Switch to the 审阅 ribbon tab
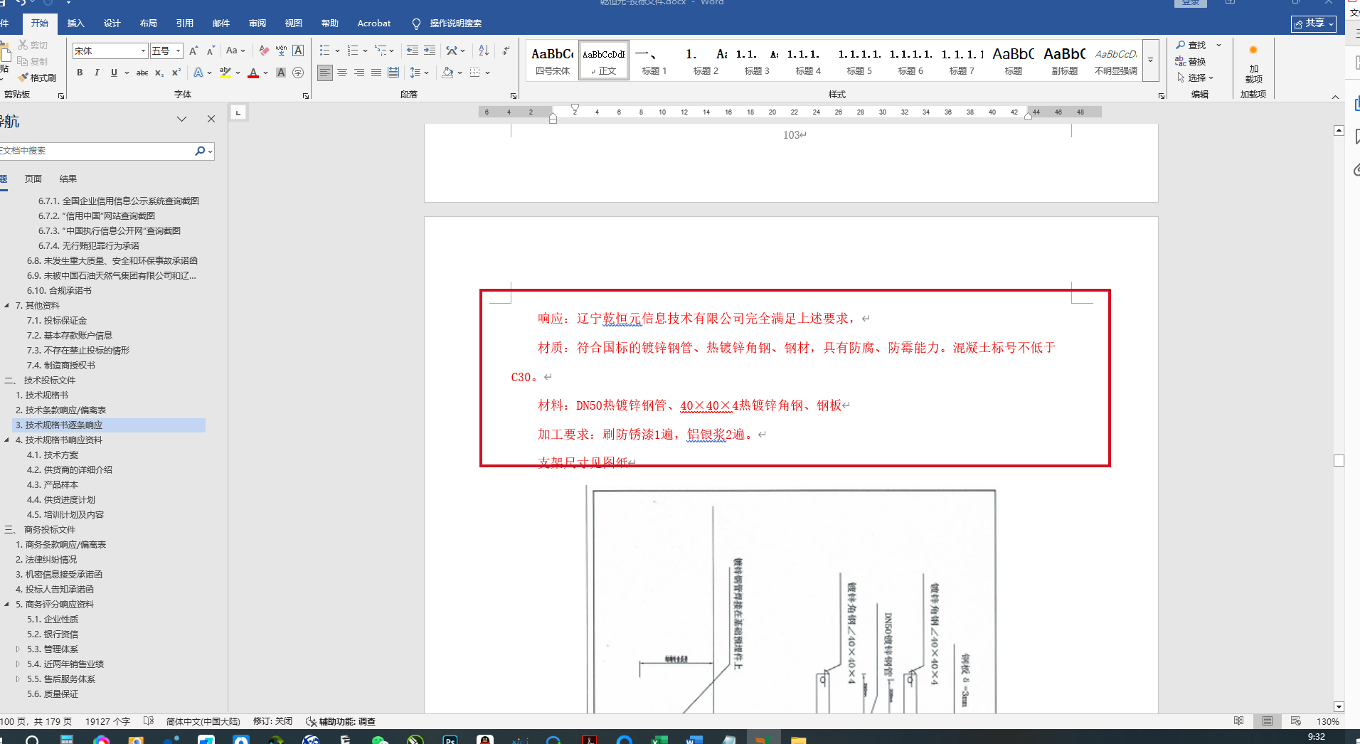This screenshot has height=744, width=1360. [257, 23]
